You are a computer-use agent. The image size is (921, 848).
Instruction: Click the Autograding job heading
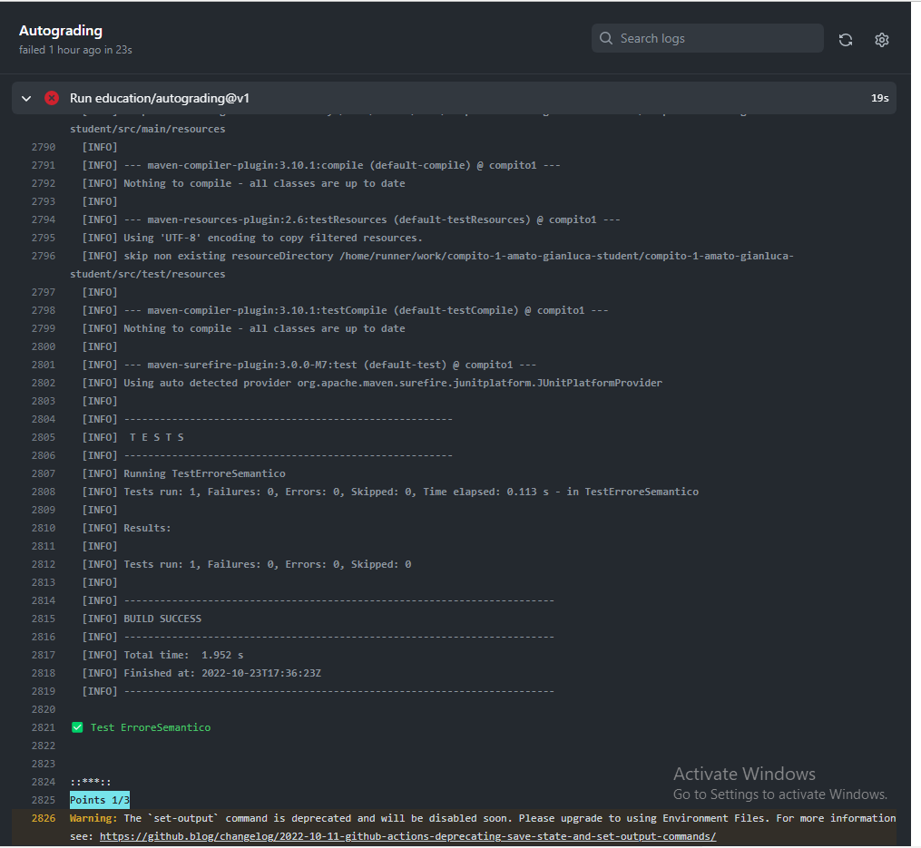coord(61,31)
